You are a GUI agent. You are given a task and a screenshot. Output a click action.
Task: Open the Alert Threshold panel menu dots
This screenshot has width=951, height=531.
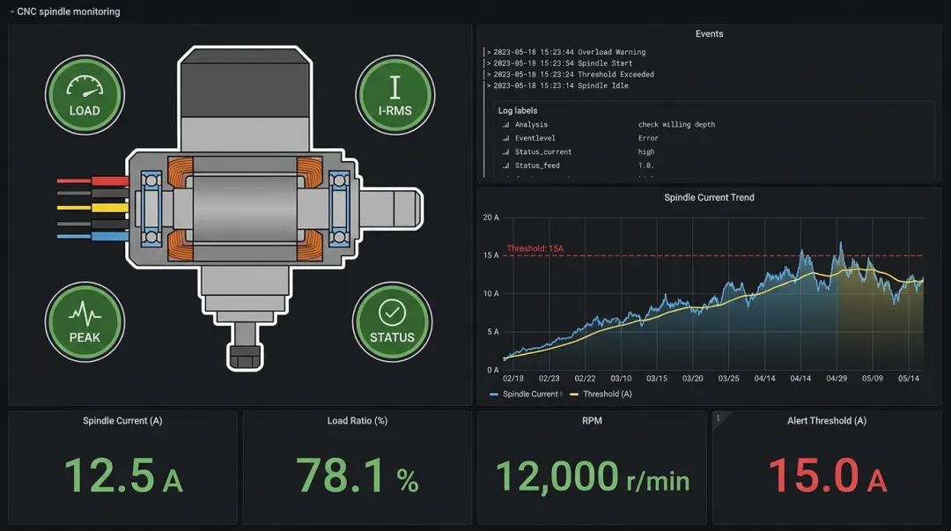click(x=719, y=418)
